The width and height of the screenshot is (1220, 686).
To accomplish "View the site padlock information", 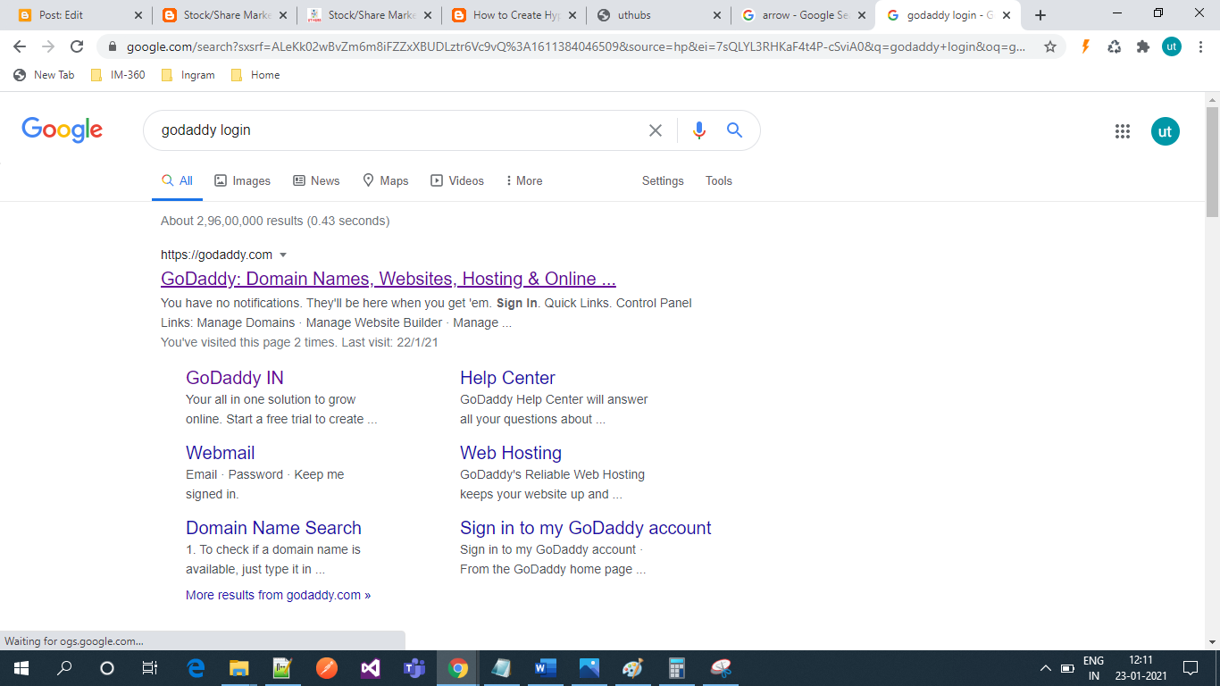I will click(112, 46).
